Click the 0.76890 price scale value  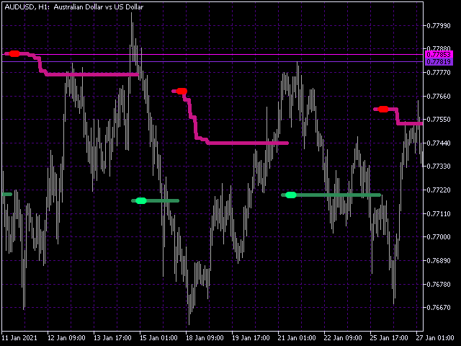click(439, 261)
